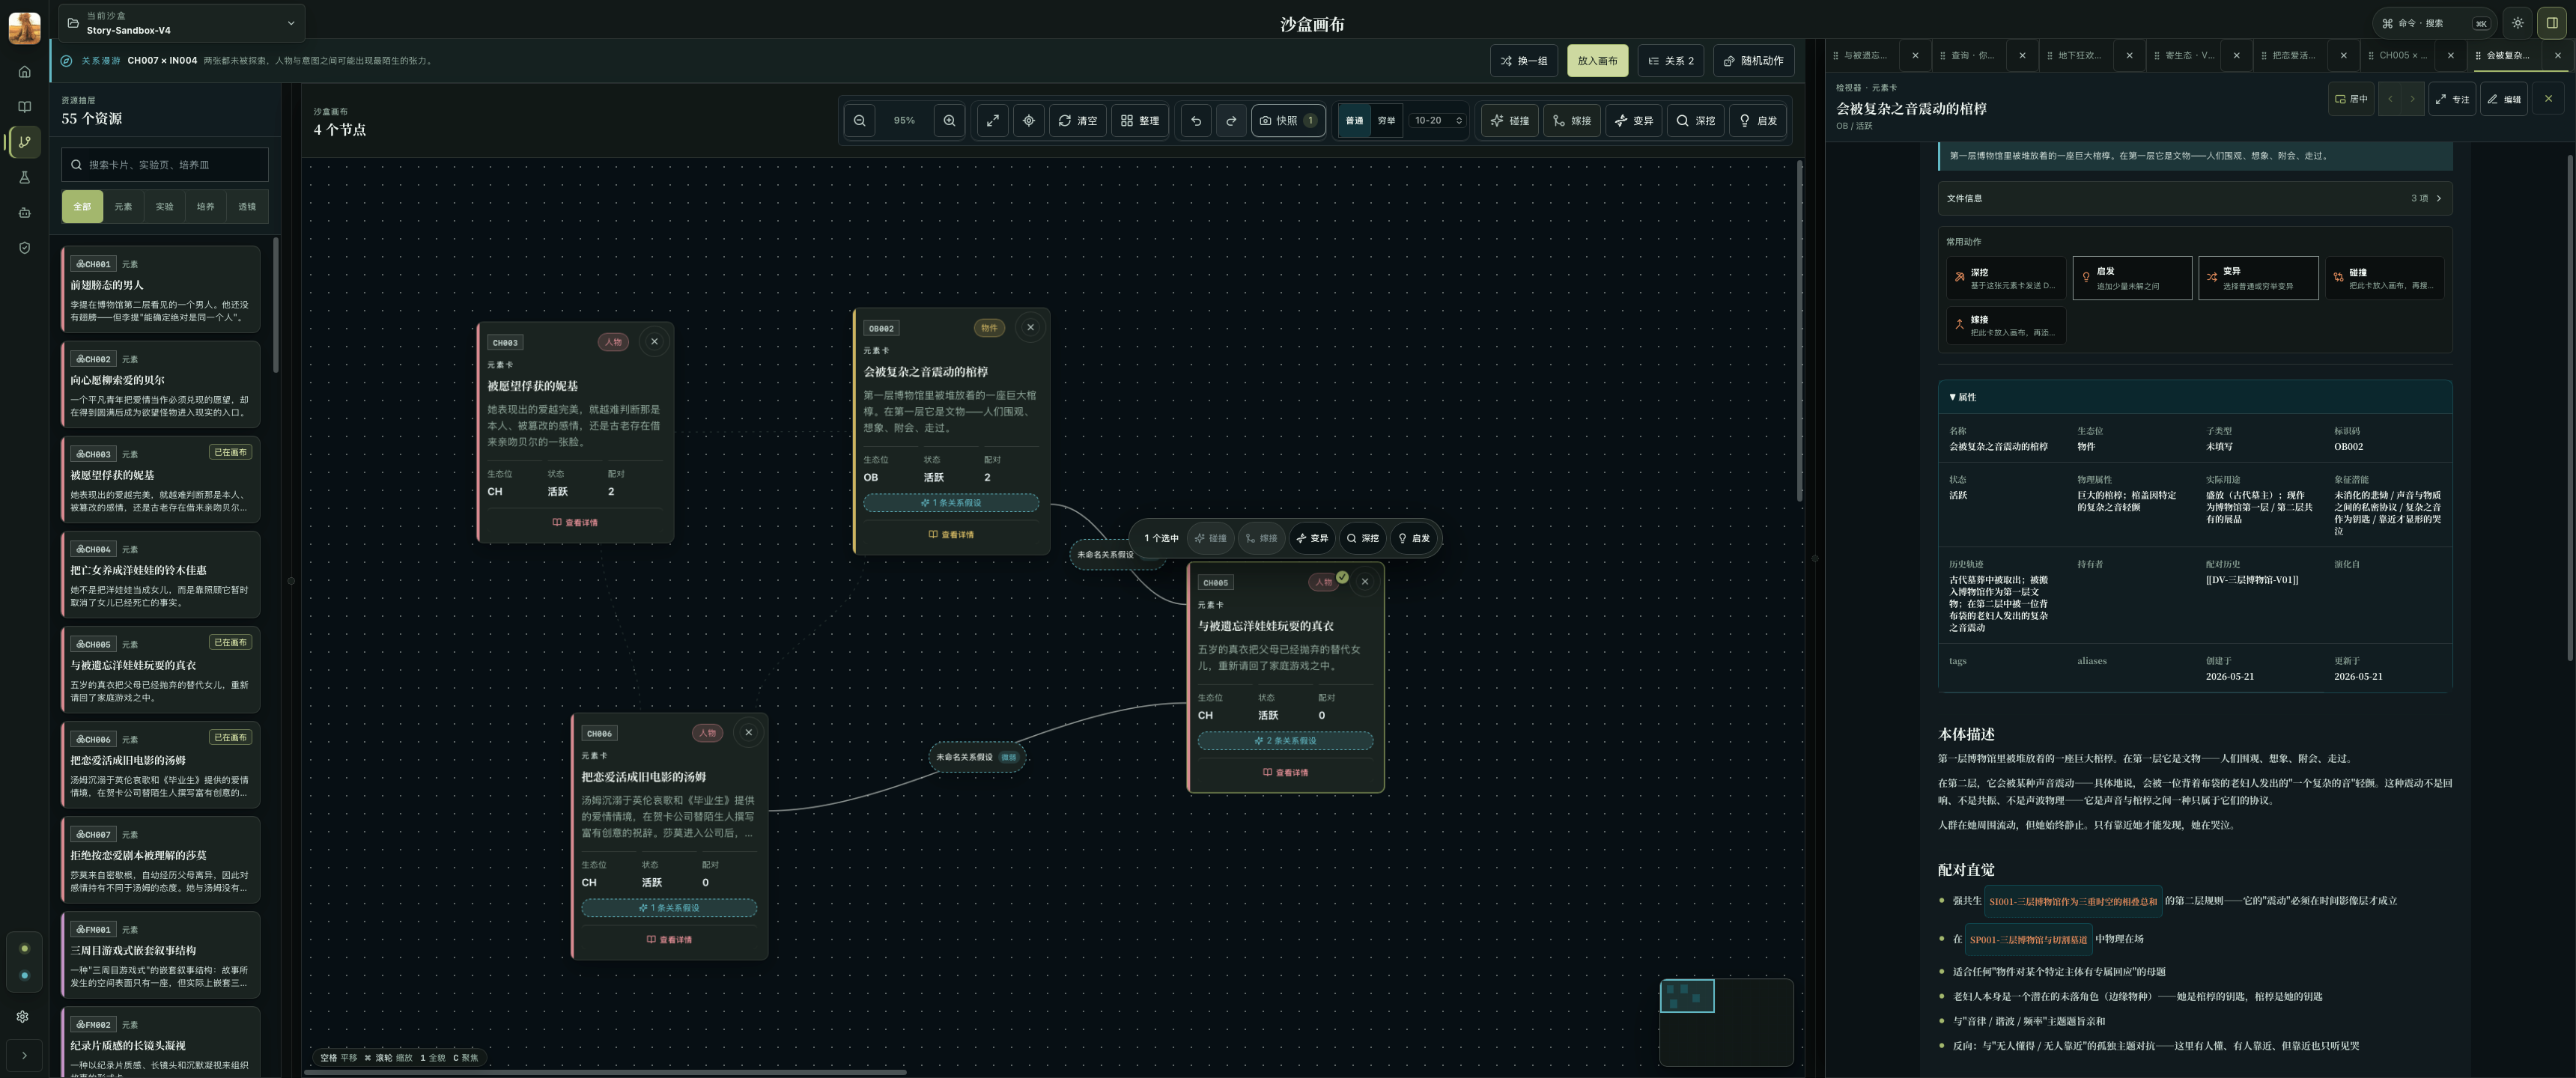Viewport: 2576px width, 1078px height.
Task: Switch the mode toggle to 穷举
Action: click(x=1386, y=121)
